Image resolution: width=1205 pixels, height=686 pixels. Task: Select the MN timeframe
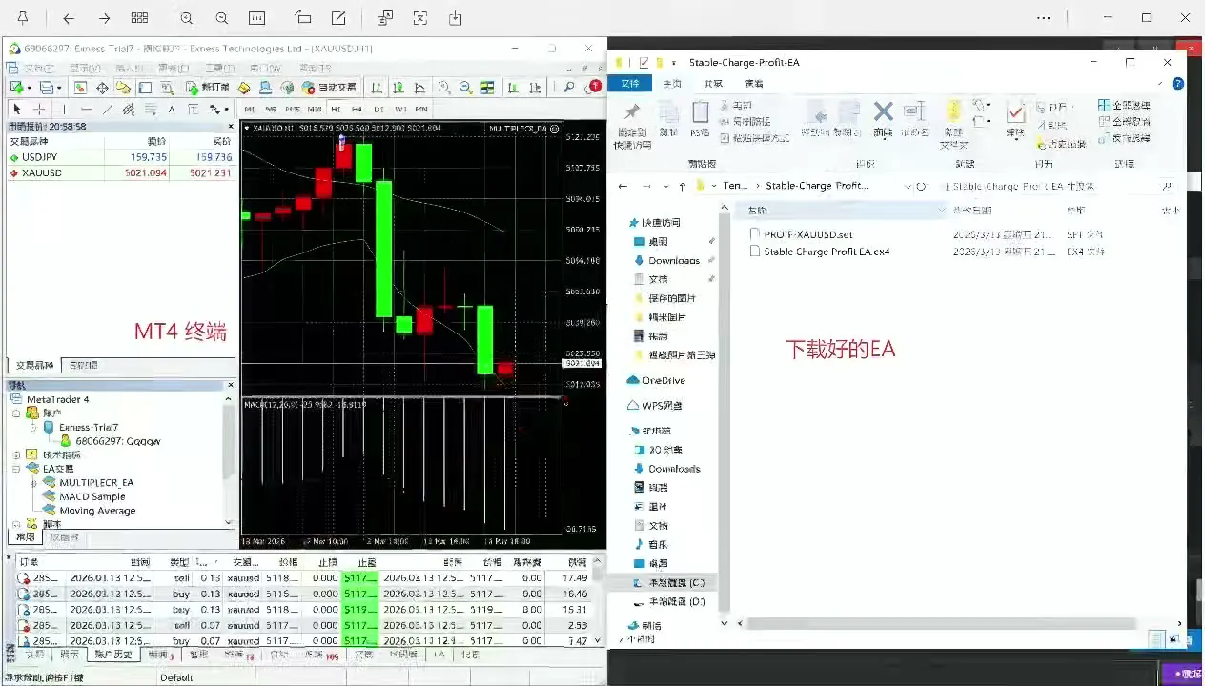[x=421, y=110]
